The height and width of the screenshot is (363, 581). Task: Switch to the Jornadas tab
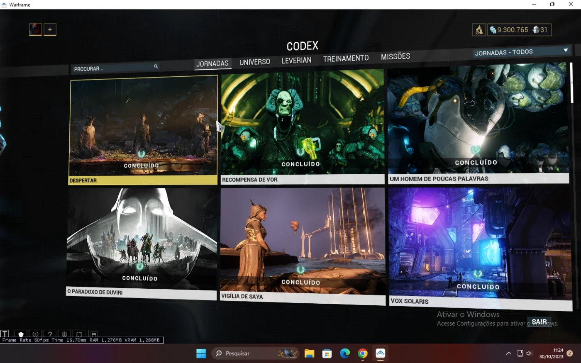pos(212,63)
